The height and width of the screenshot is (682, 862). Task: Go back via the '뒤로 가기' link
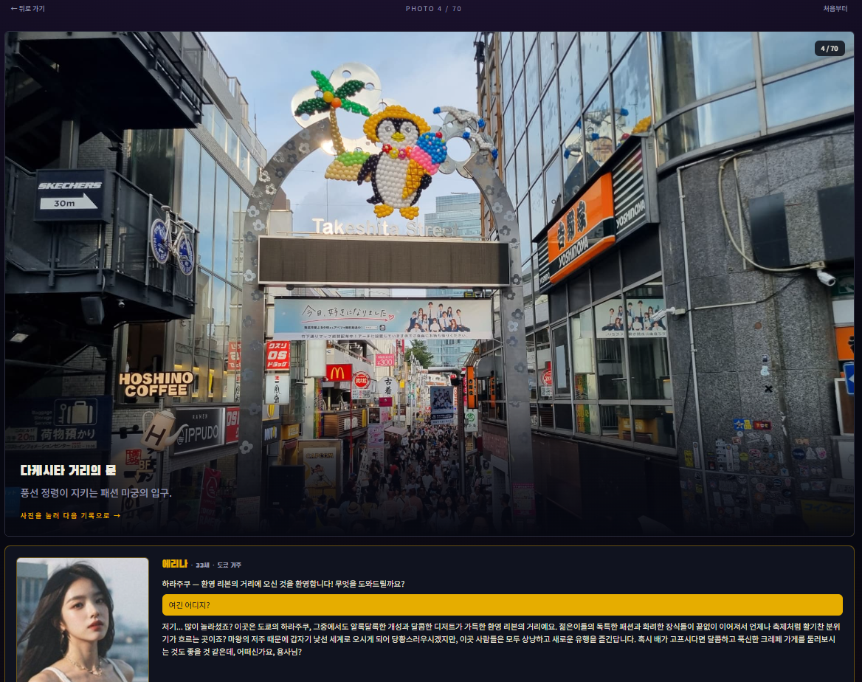point(28,9)
